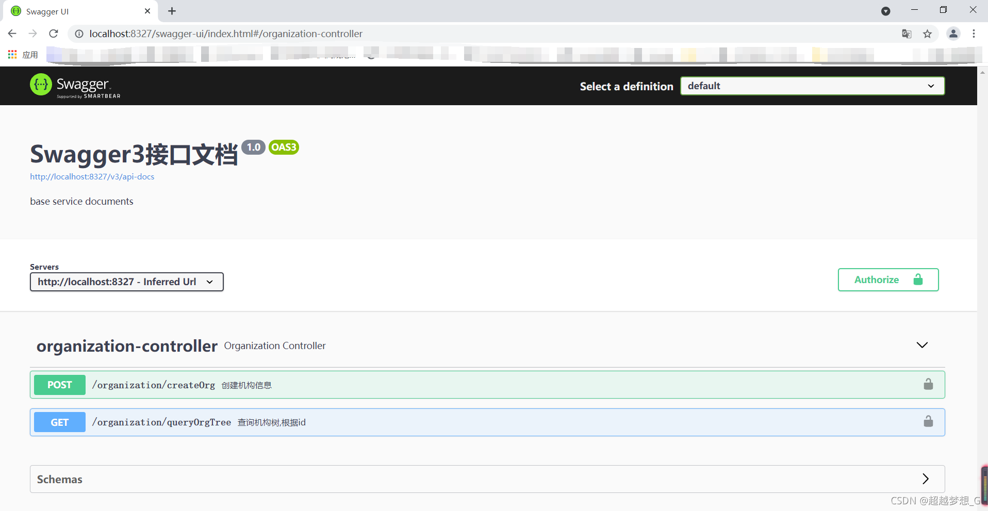Click the 创建机构信息 summary text
The width and height of the screenshot is (988, 511).
(x=246, y=385)
